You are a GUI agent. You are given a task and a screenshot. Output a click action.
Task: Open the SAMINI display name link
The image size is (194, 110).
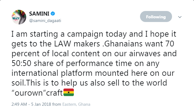point(39,13)
